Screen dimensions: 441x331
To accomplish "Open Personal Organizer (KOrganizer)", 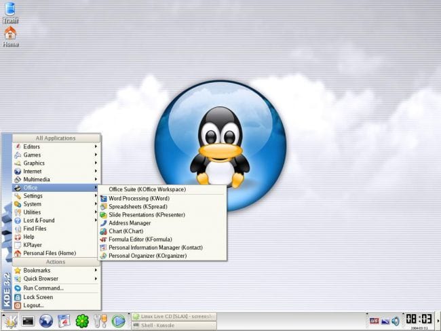I will [147, 256].
